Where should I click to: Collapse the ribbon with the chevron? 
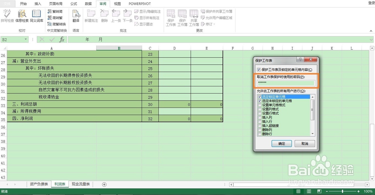point(371,31)
